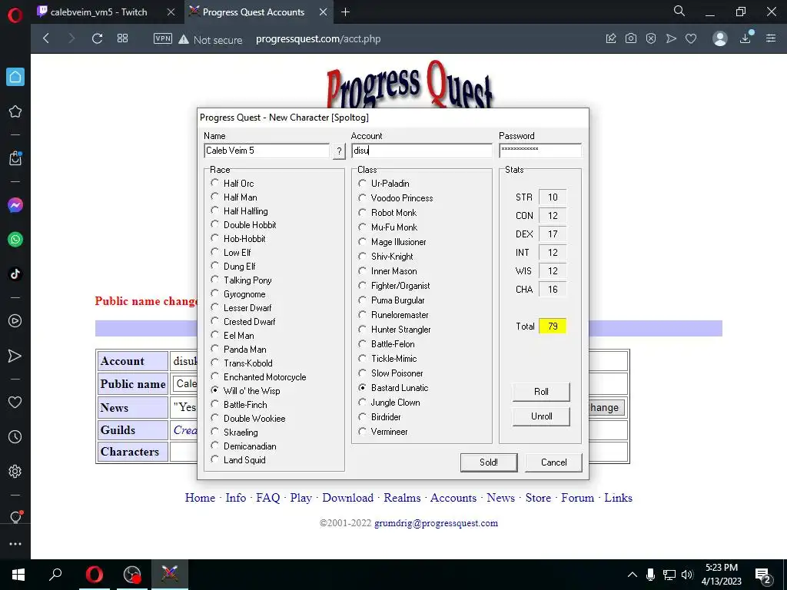Screen dimensions: 787x590
Task: Open Messenger in Opera sidebar
Action: click(15, 205)
